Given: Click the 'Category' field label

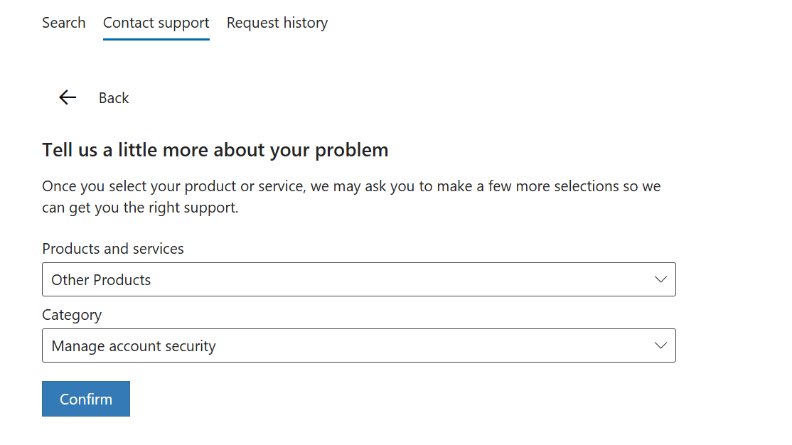Looking at the screenshot, I should [x=72, y=315].
